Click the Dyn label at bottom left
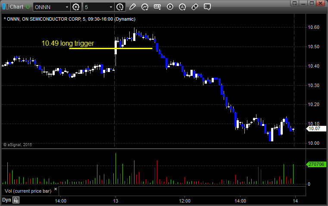Image resolution: width=328 pixels, height=206 pixels. click(6, 200)
